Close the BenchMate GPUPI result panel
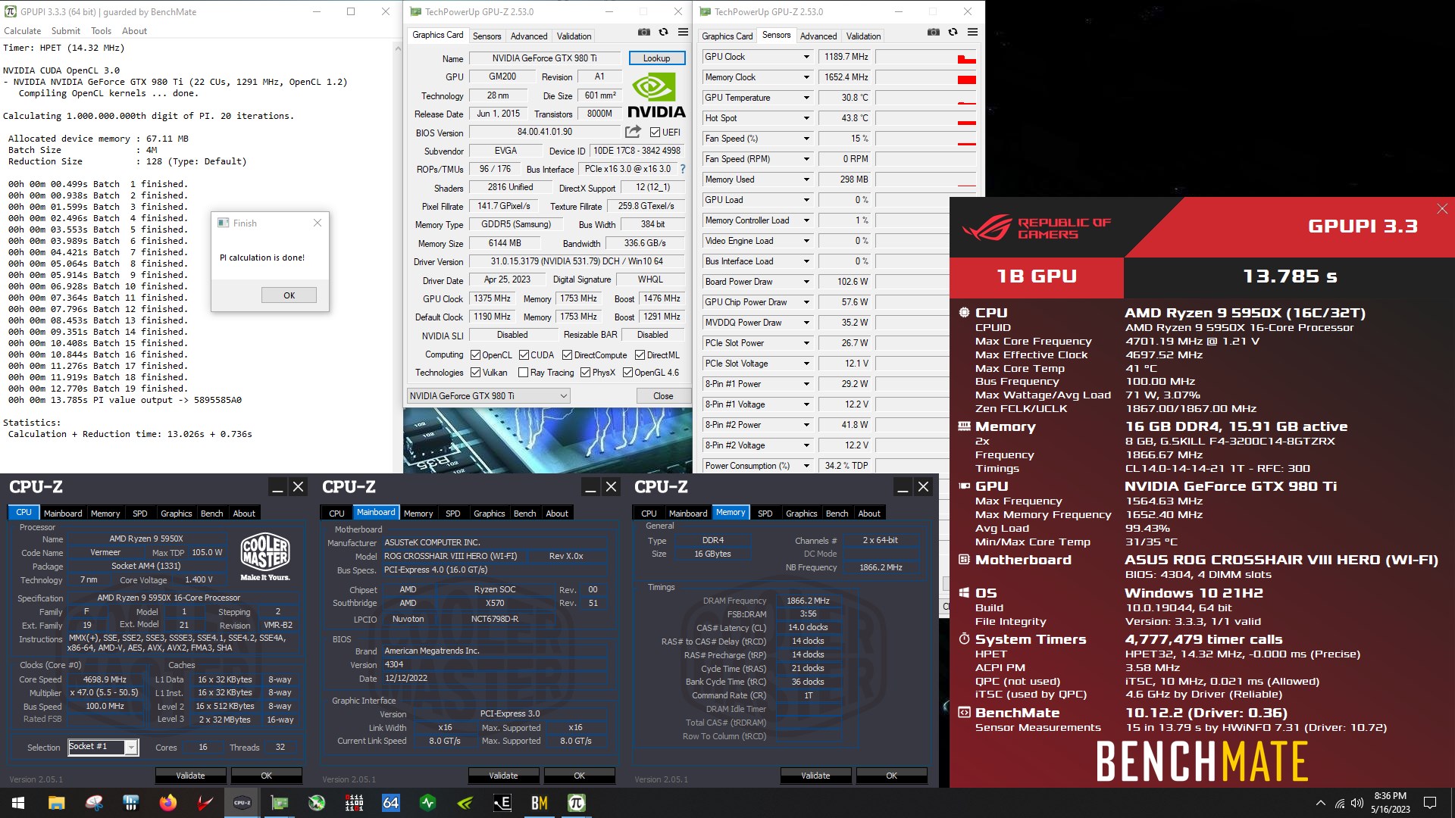This screenshot has width=1455, height=818. 1442,208
